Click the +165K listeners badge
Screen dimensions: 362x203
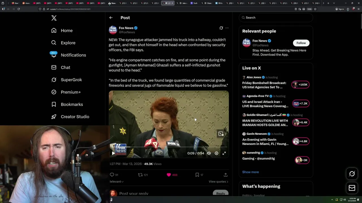pyautogui.click(x=301, y=85)
